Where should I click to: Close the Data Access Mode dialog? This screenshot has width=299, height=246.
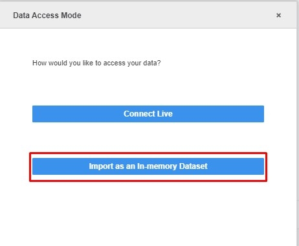coord(278,16)
